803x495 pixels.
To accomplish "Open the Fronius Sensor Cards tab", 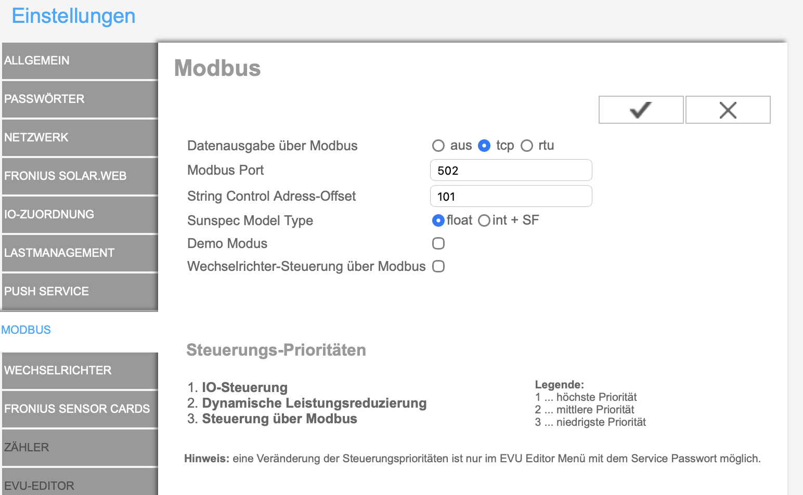I will click(80, 409).
